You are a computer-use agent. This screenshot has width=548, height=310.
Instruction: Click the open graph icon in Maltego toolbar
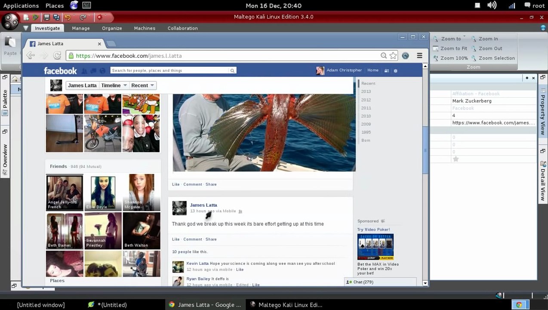[35, 17]
